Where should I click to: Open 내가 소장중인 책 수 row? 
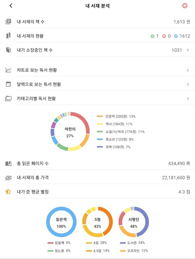97,50
